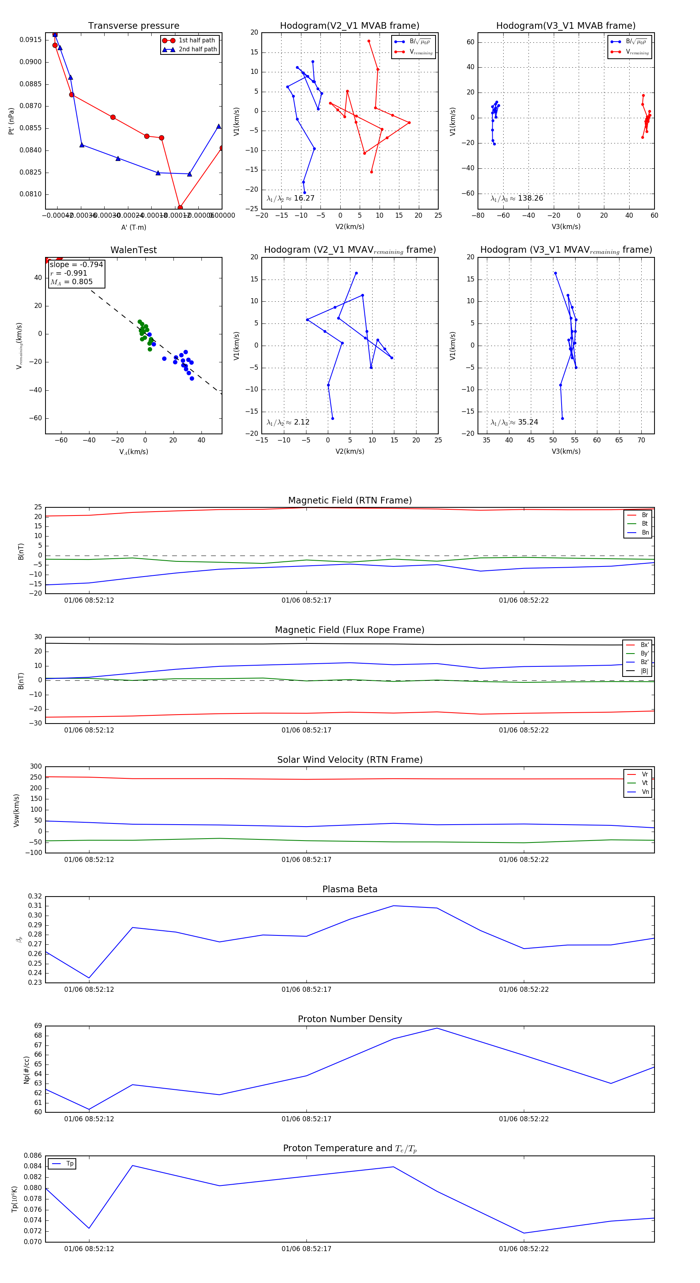Click the λ1/λ3 ≈ 35.24 annotation

[514, 422]
